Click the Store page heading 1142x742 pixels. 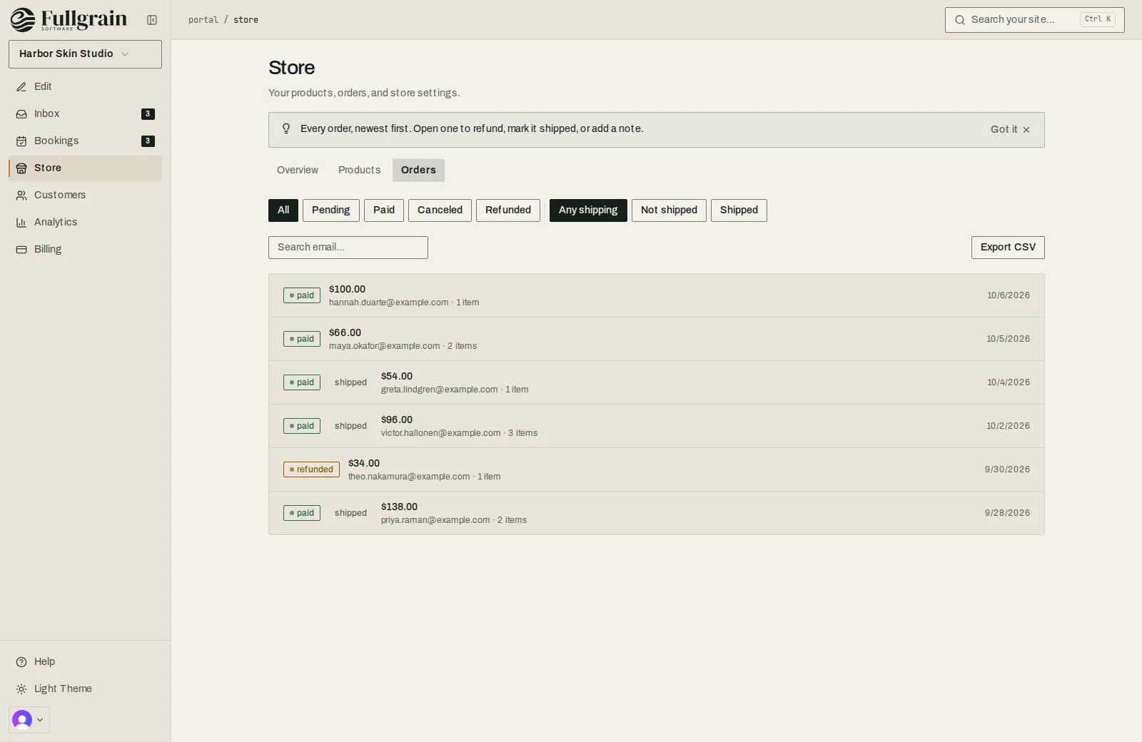(291, 68)
